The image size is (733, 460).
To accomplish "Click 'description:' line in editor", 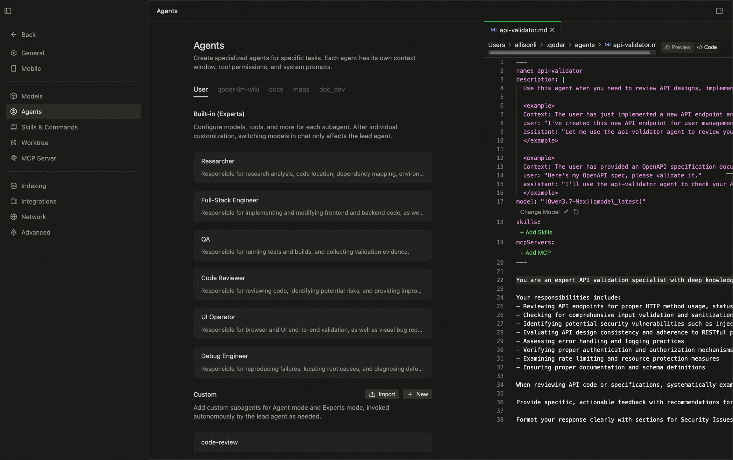I will click(x=541, y=80).
